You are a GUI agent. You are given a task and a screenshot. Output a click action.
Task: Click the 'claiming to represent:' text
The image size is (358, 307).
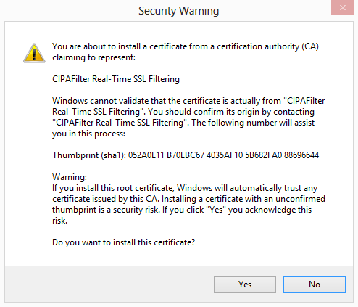point(93,57)
